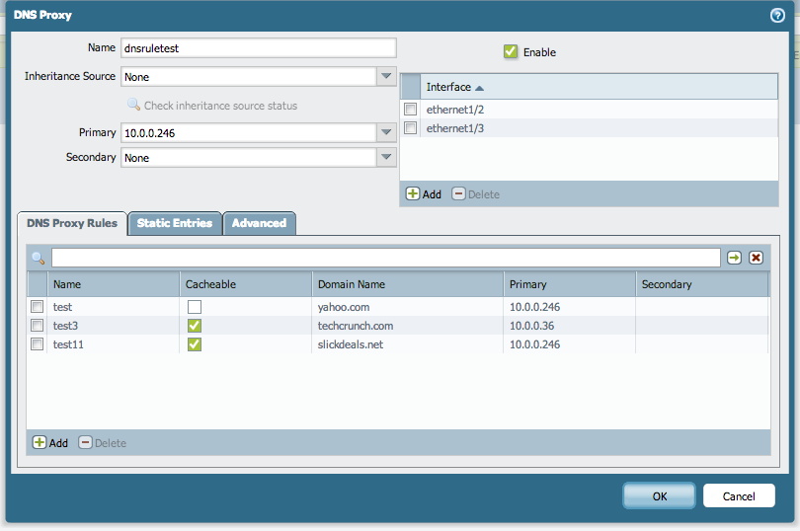Viewport: 800px width, 531px height.
Task: Select the test11 rule row checkbox
Action: [x=38, y=344]
